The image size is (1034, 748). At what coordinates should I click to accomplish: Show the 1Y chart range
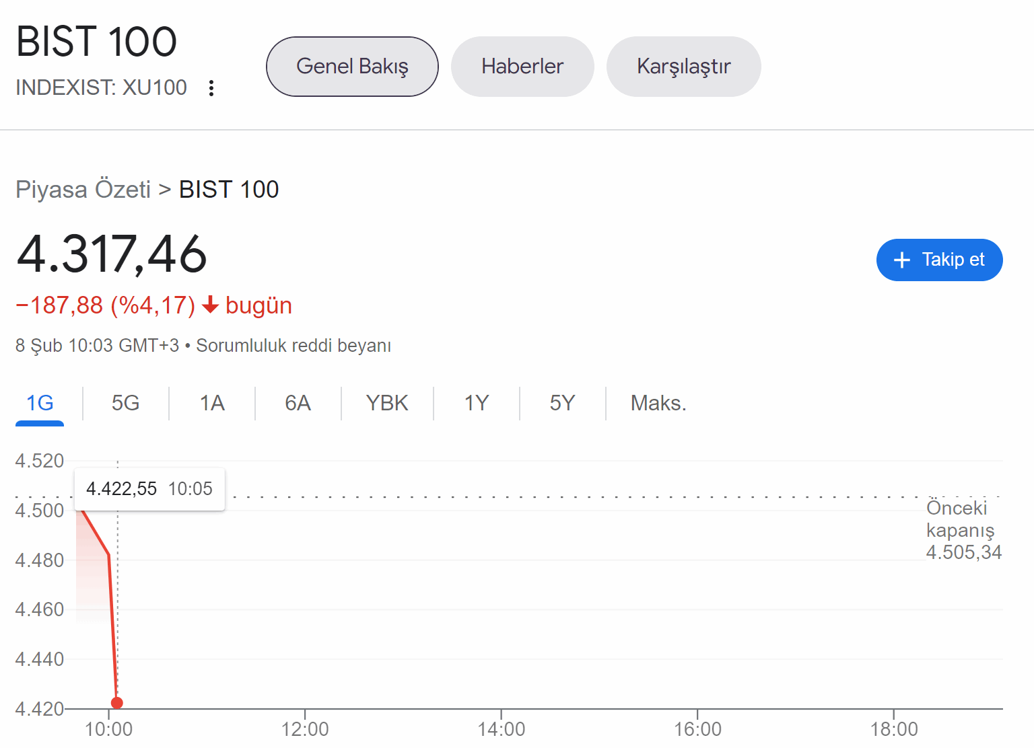pos(477,403)
